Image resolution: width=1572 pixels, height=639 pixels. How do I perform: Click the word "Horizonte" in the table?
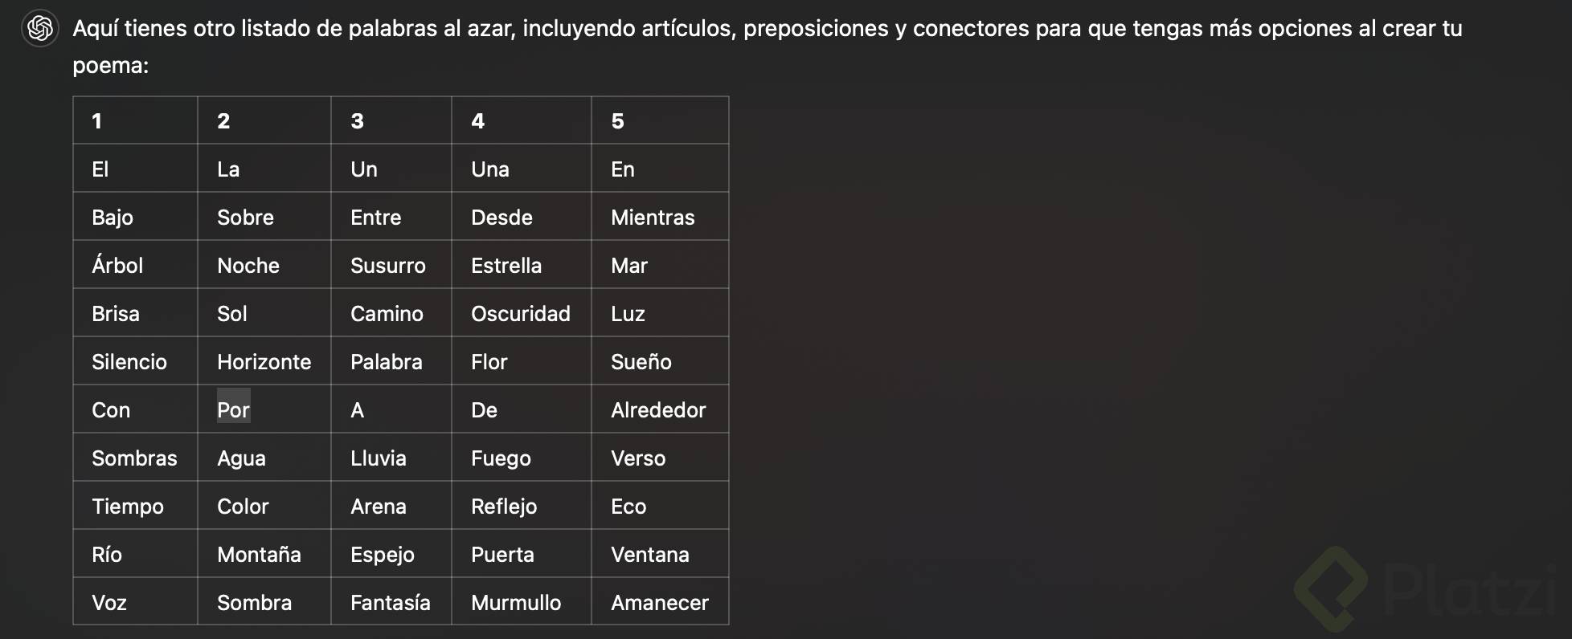click(x=264, y=362)
